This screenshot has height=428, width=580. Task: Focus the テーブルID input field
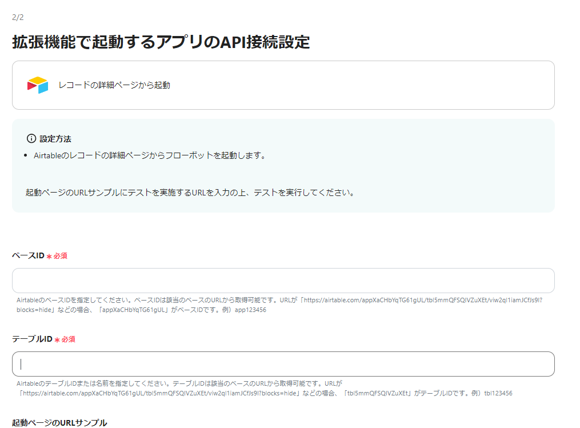(x=283, y=364)
